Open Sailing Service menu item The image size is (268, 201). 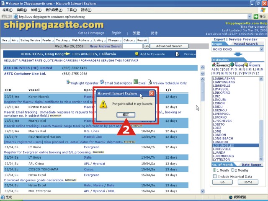pos(30,40)
